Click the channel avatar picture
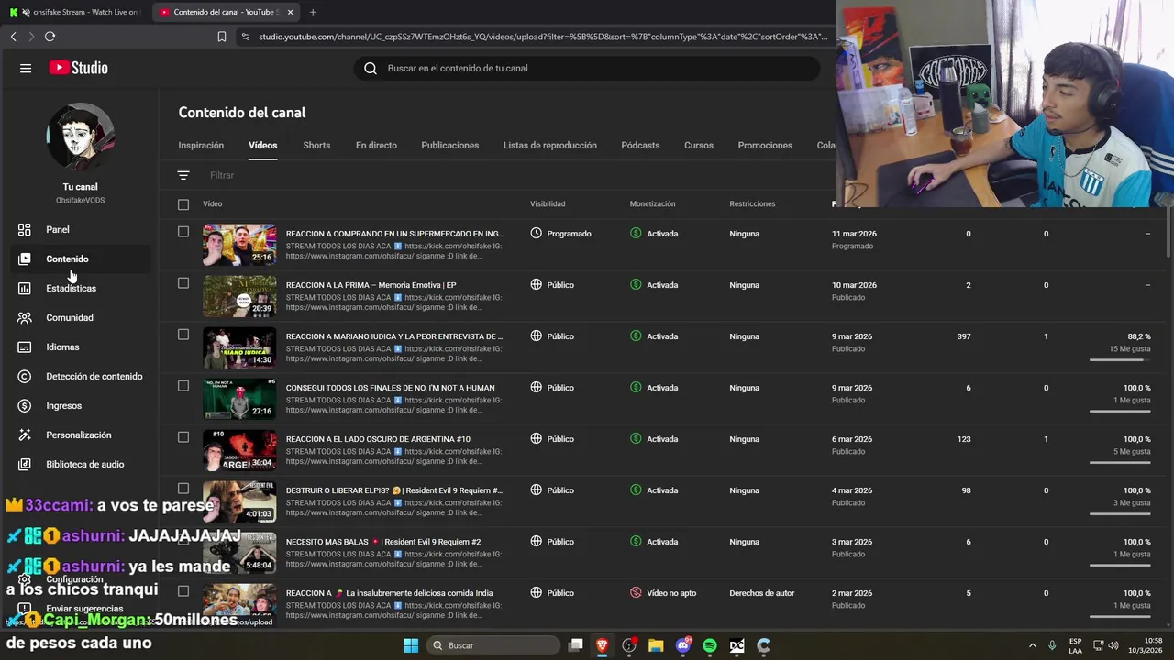Viewport: 1174px width, 660px height. pos(81,137)
